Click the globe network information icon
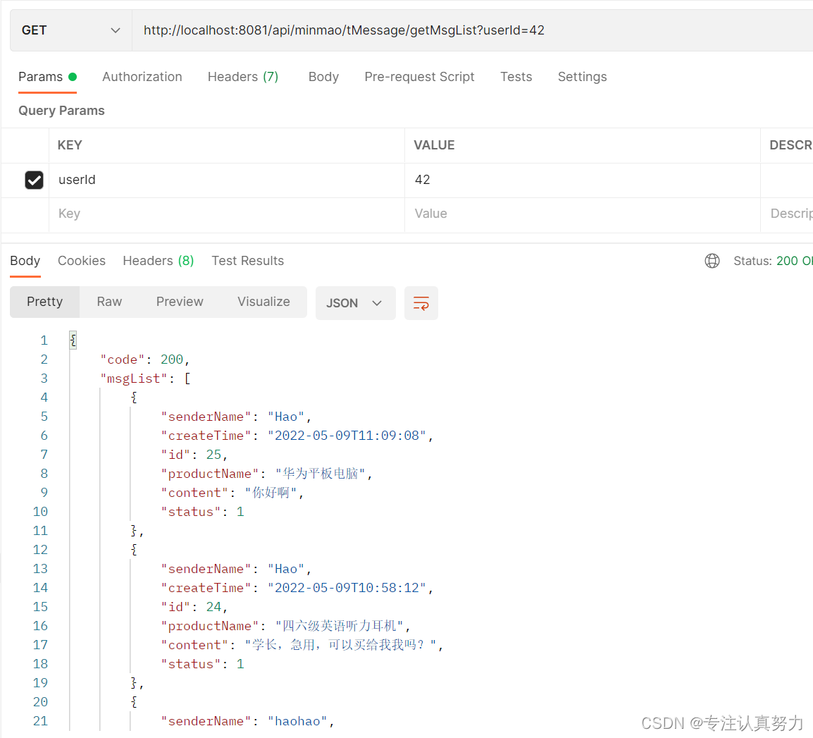 click(x=712, y=260)
